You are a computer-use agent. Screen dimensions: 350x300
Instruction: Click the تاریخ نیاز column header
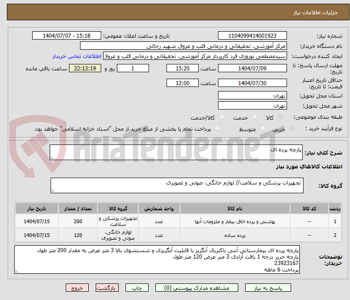click(37, 208)
